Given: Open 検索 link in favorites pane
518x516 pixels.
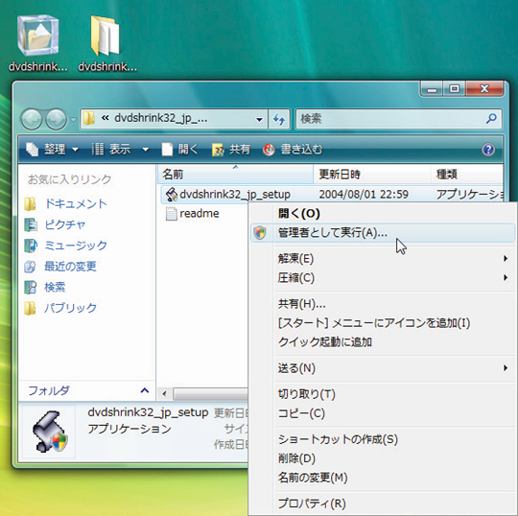Looking at the screenshot, I should [55, 287].
